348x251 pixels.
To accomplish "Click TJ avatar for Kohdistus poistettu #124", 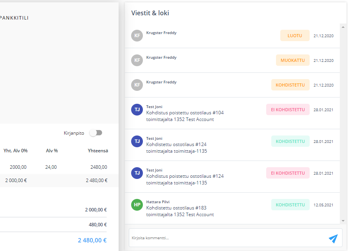I will pyautogui.click(x=137, y=173).
